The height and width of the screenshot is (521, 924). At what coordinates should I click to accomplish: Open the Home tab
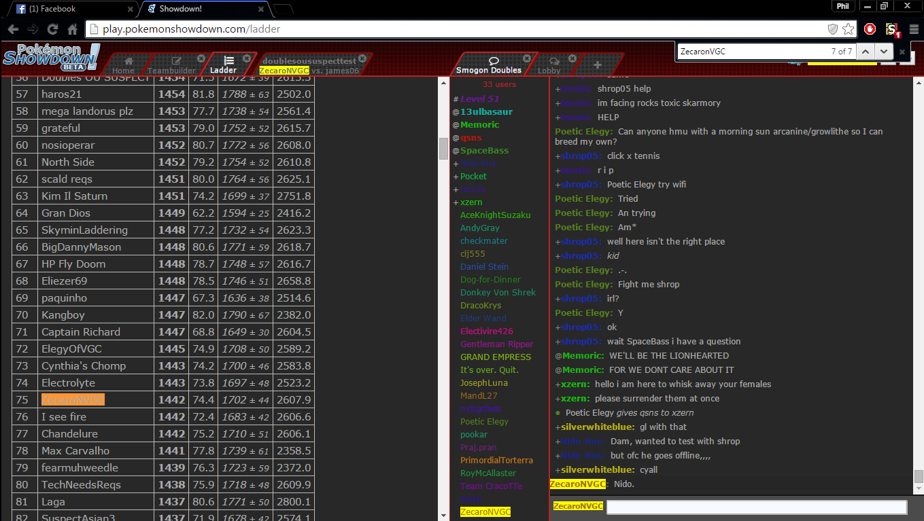coord(124,65)
